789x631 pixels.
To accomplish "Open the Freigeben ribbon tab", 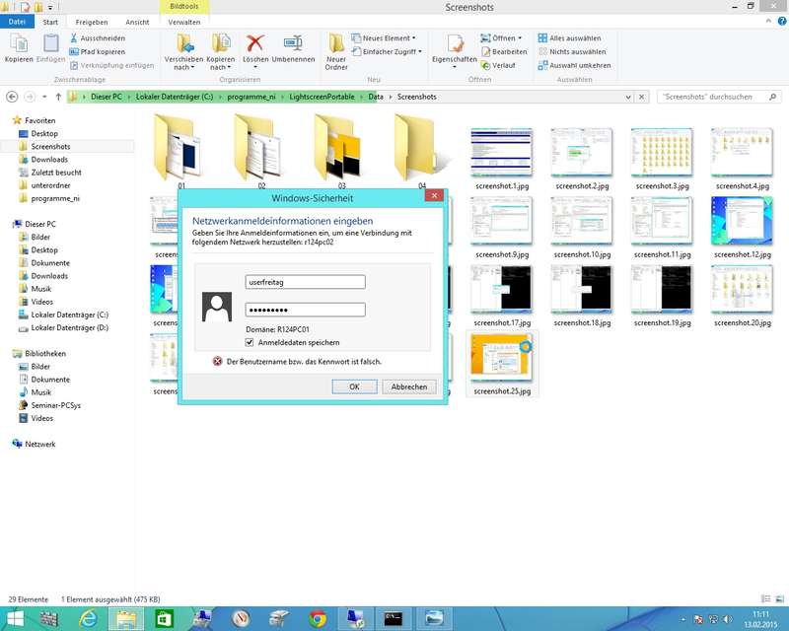I will 92,21.
